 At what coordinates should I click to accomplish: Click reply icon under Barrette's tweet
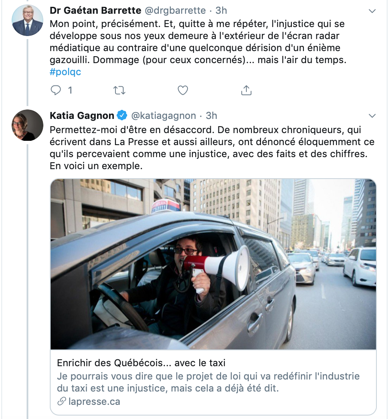pyautogui.click(x=56, y=90)
